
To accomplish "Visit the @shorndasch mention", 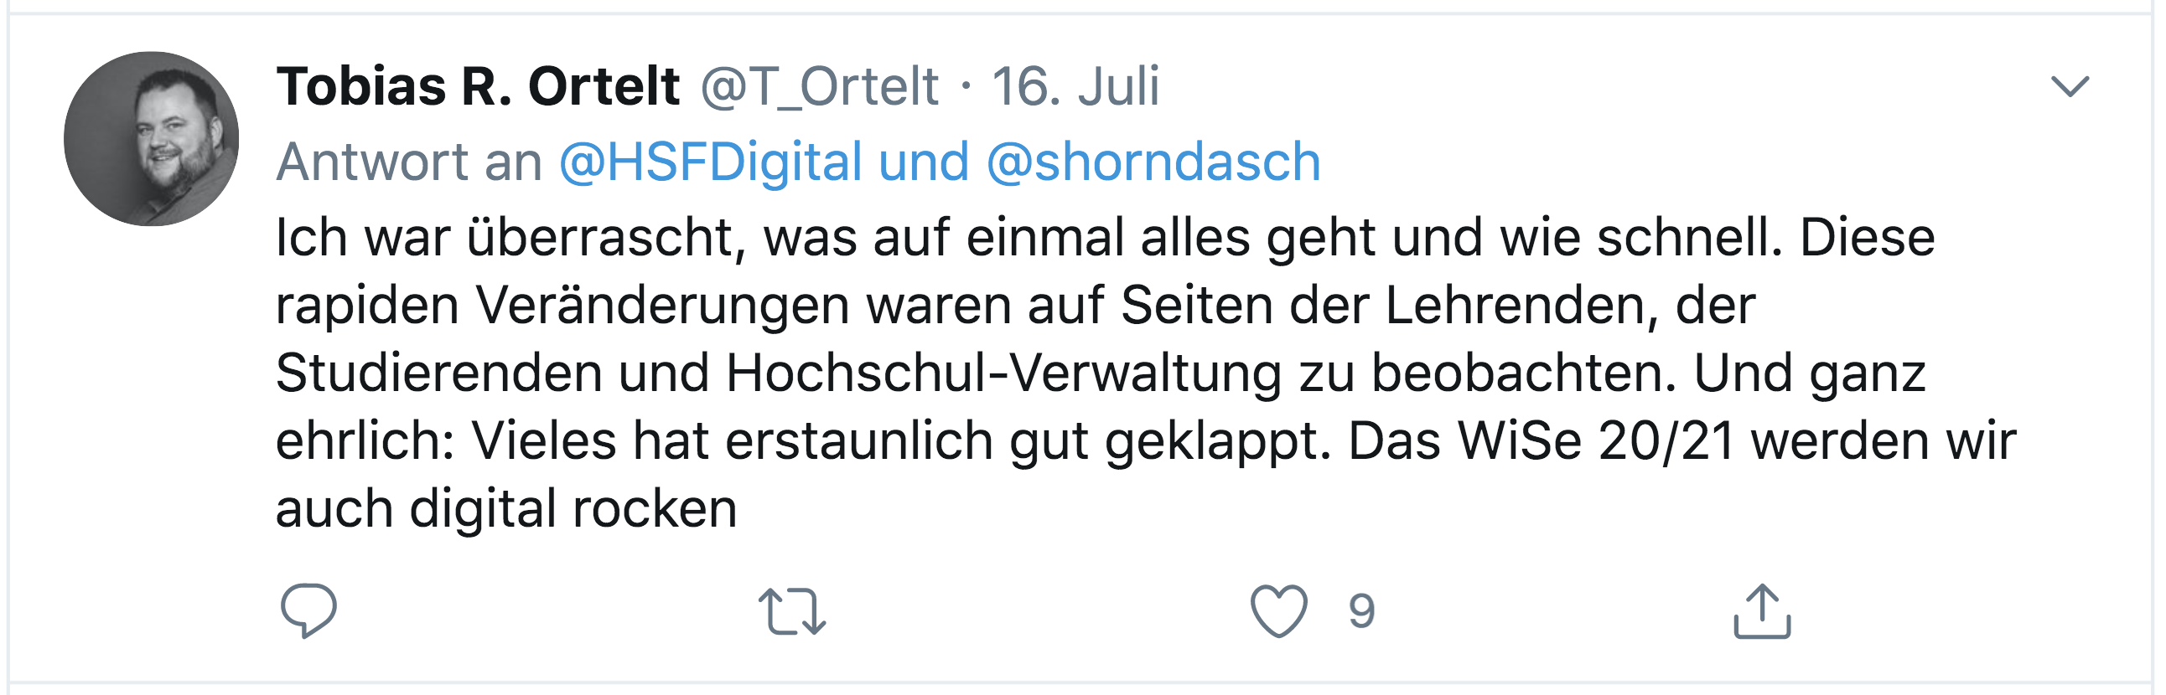I will coord(1152,162).
